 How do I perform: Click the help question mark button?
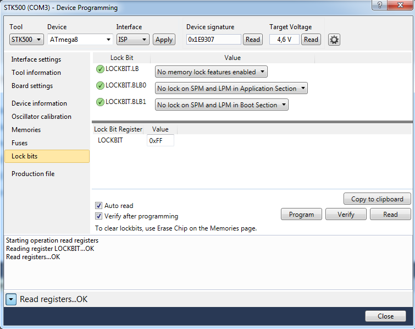(379, 5)
